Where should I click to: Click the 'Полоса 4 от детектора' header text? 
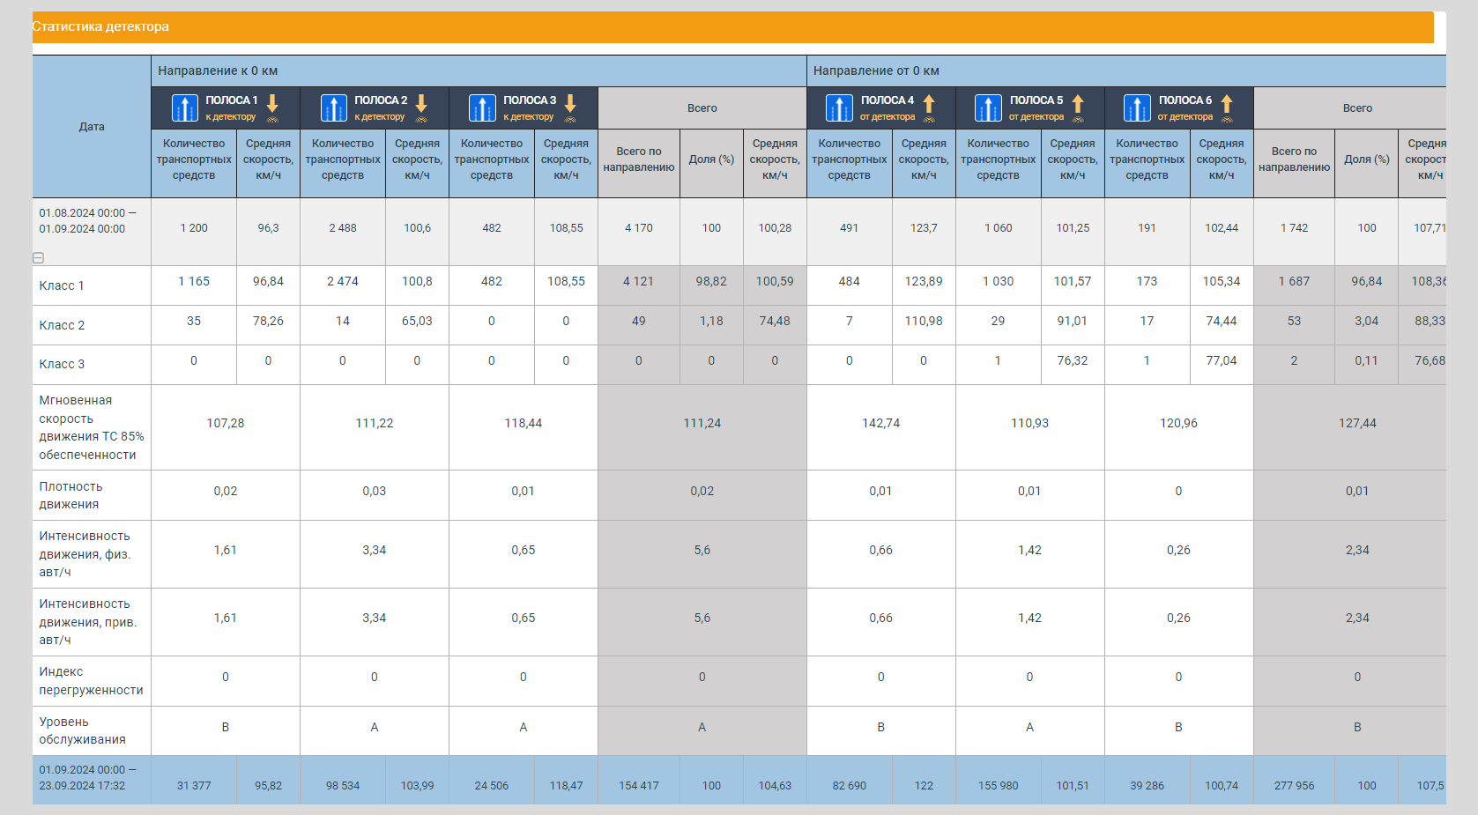coord(887,107)
